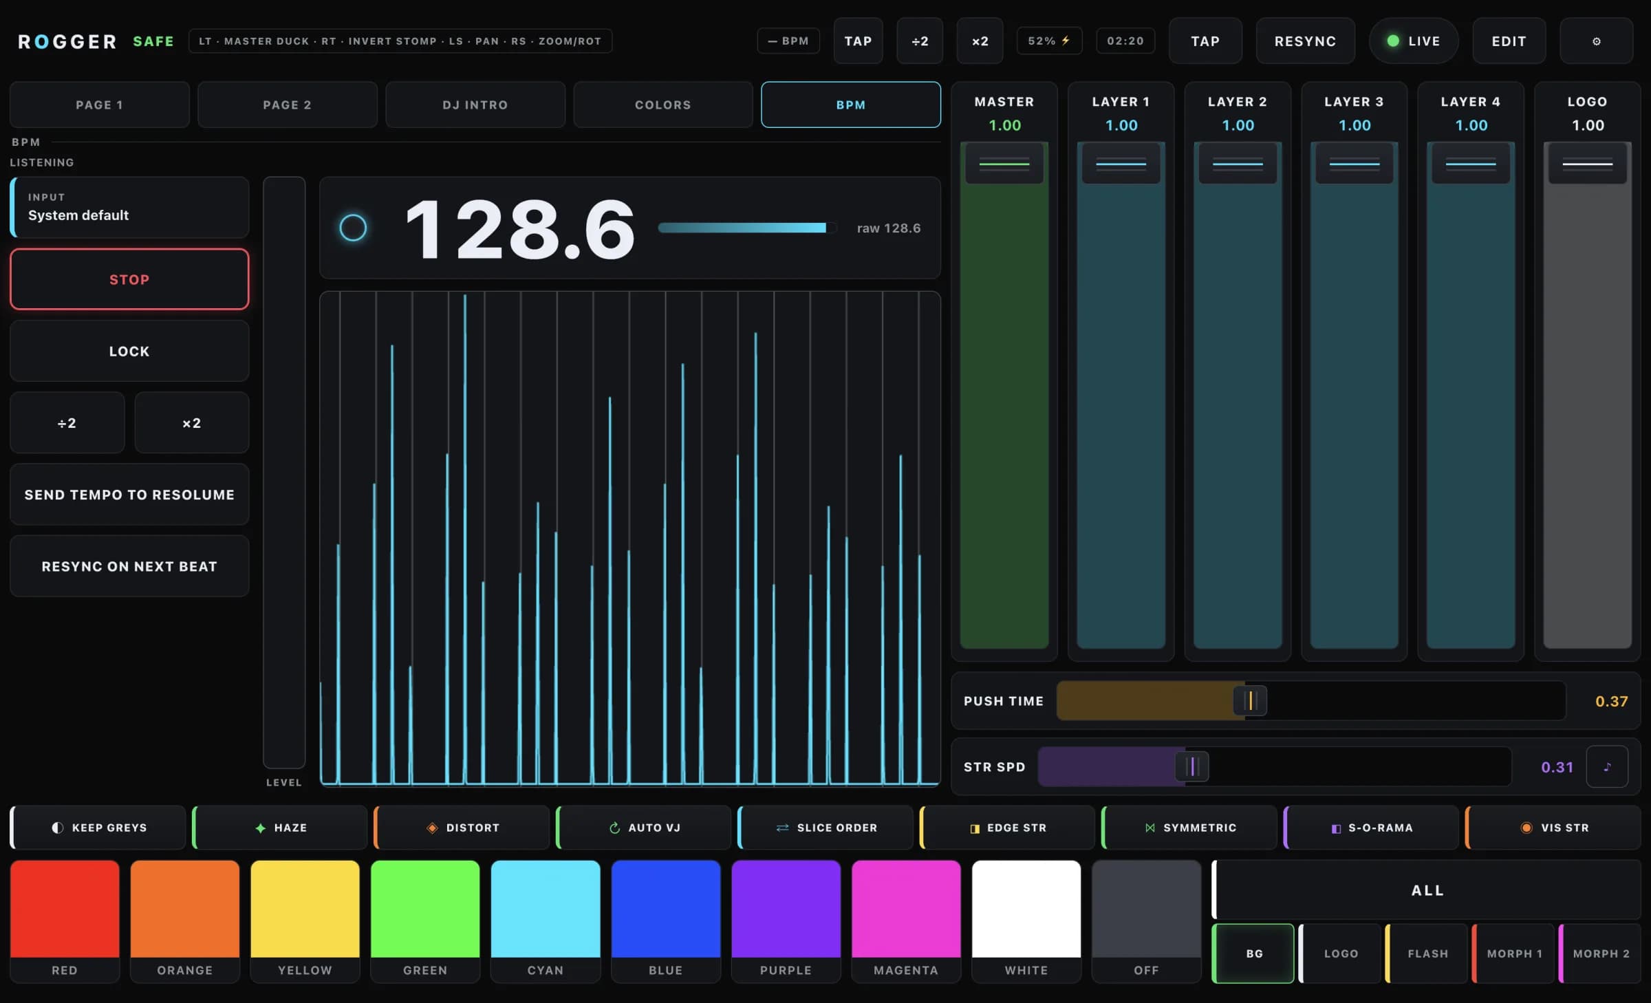Select the BPM tab

(851, 105)
